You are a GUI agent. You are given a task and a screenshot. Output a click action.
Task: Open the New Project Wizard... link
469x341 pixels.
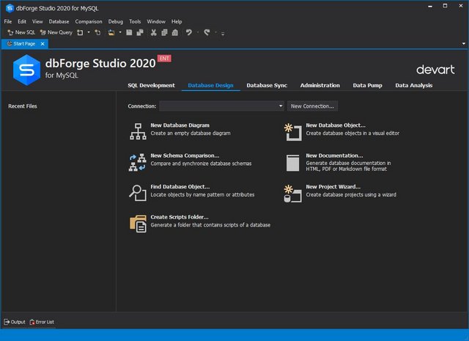click(333, 186)
